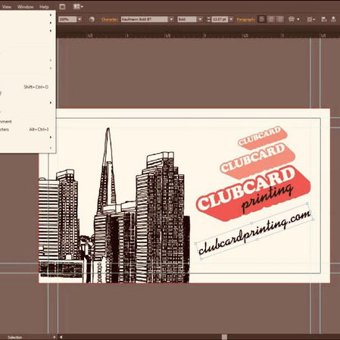Screen dimensions: 340x340
Task: Click the font size pt value field
Action: pyautogui.click(x=220, y=20)
